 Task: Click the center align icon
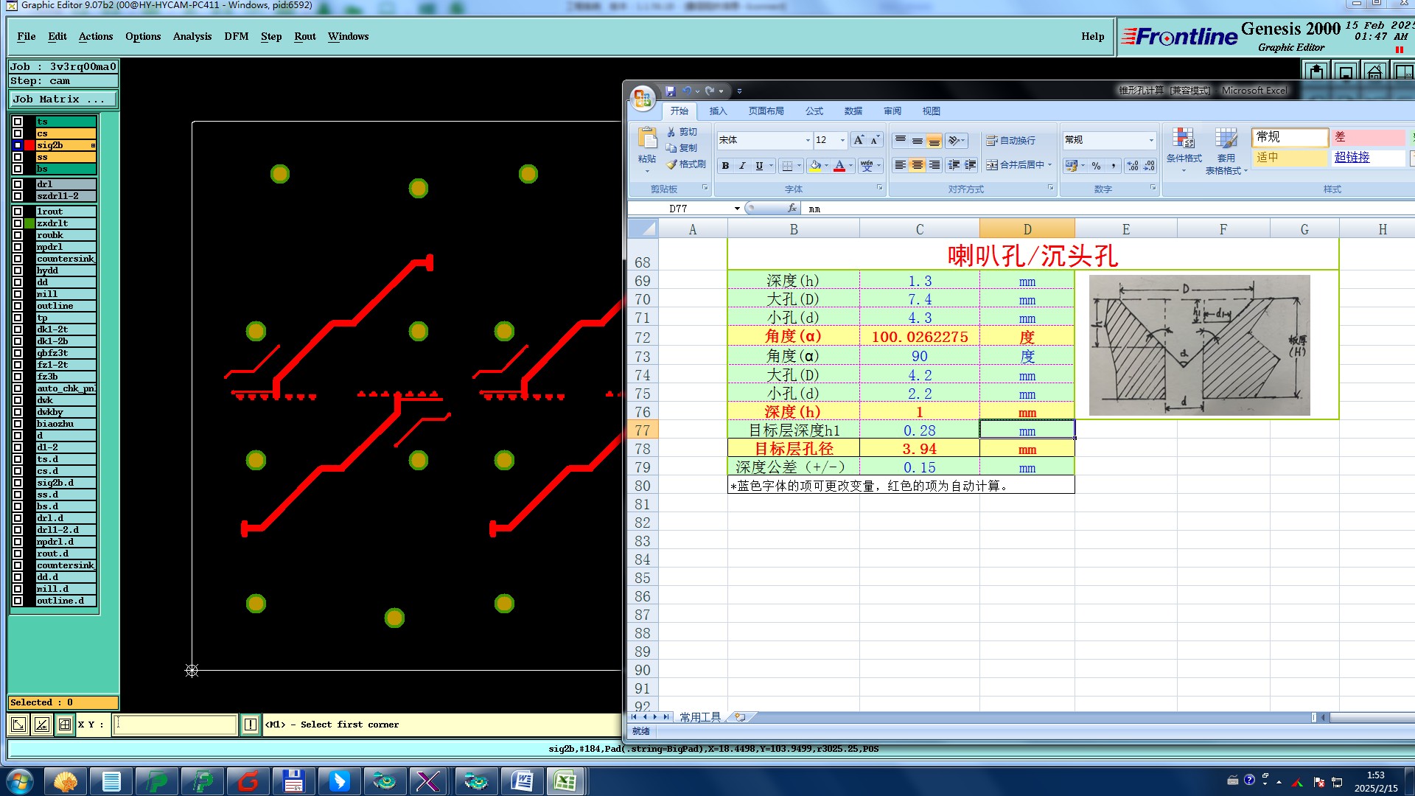917,165
